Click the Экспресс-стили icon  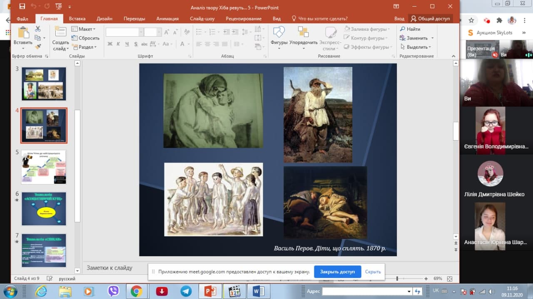pos(331,33)
